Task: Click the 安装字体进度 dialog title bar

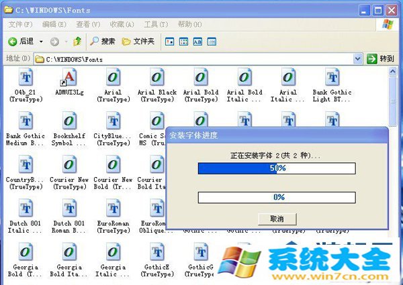Action: pyautogui.click(x=277, y=135)
